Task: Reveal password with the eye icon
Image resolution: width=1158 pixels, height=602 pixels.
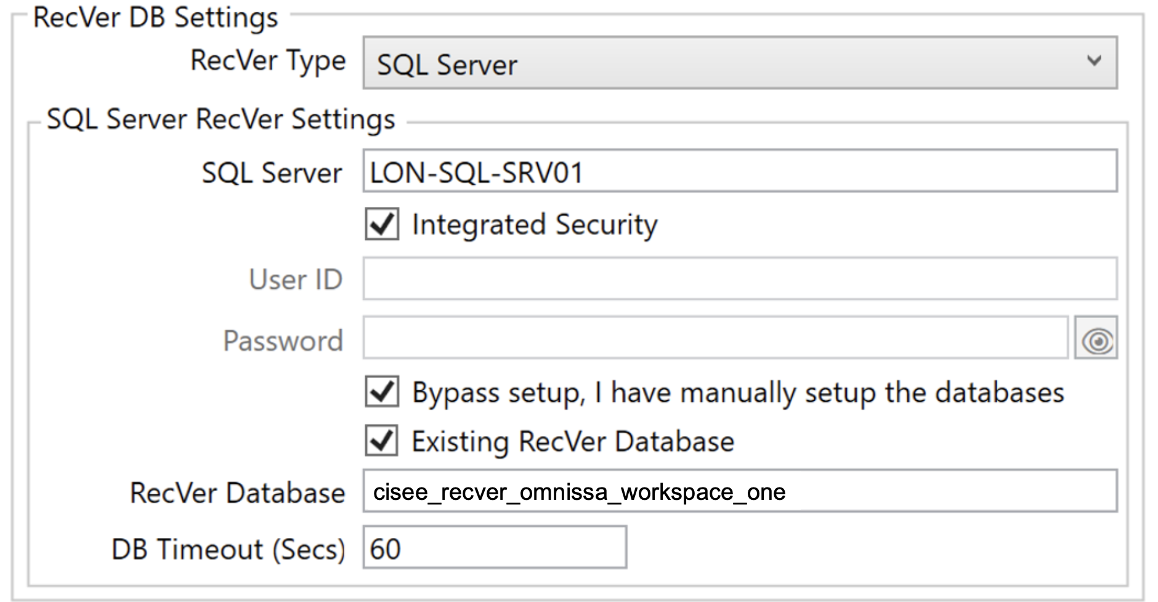Action: click(x=1096, y=338)
